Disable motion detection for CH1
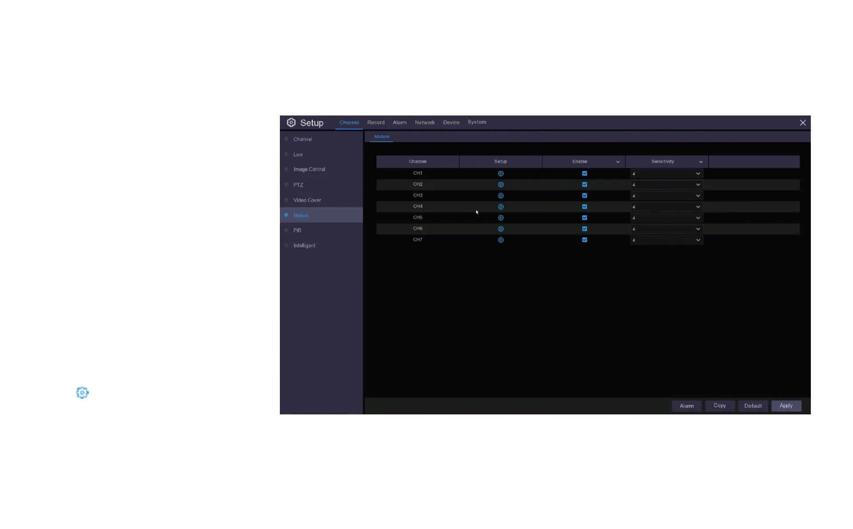This screenshot has width=853, height=529. point(585,174)
